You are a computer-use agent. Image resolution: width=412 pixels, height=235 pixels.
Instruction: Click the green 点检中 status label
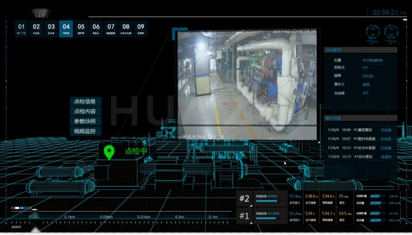point(136,151)
